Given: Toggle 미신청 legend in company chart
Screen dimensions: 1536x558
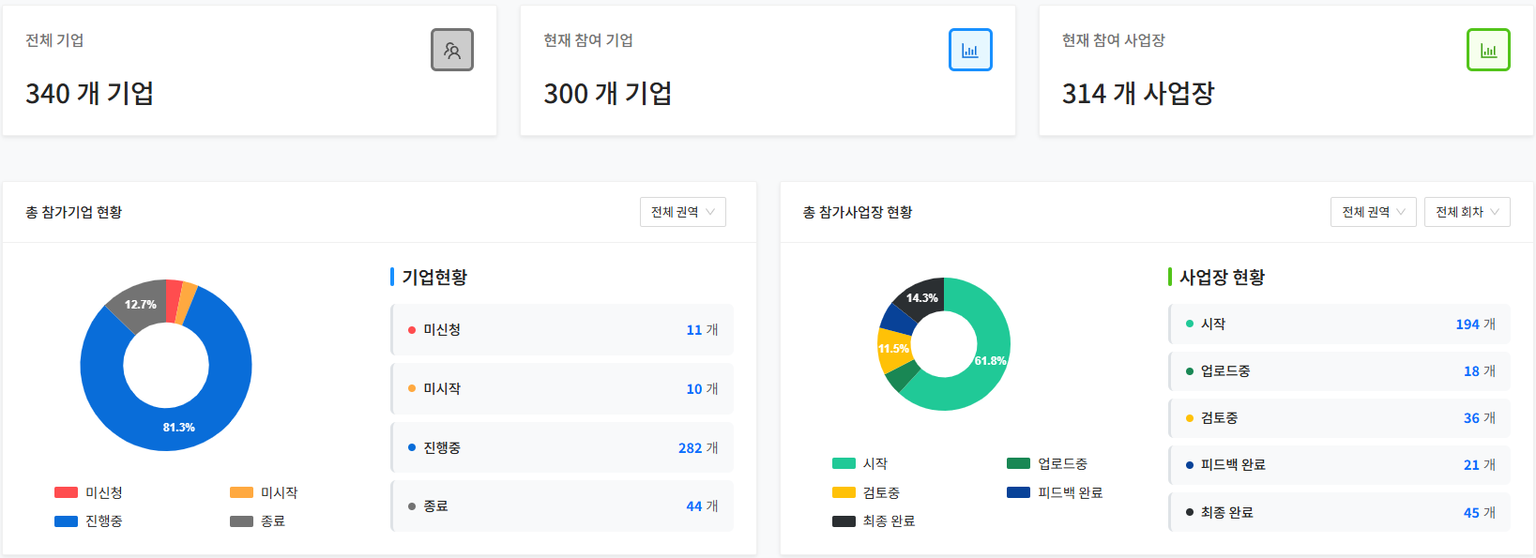Looking at the screenshot, I should click(88, 492).
